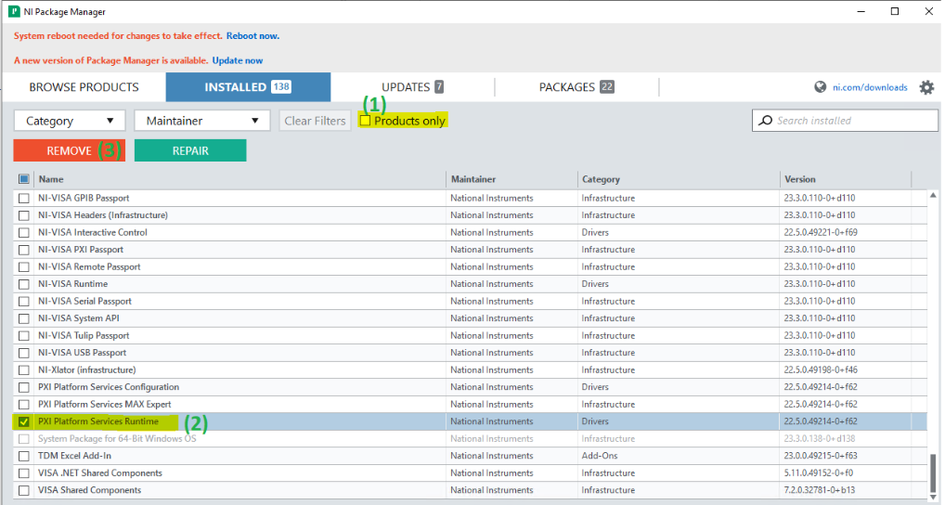This screenshot has width=945, height=505.
Task: Click the NI Package Manager title icon
Action: tap(14, 11)
